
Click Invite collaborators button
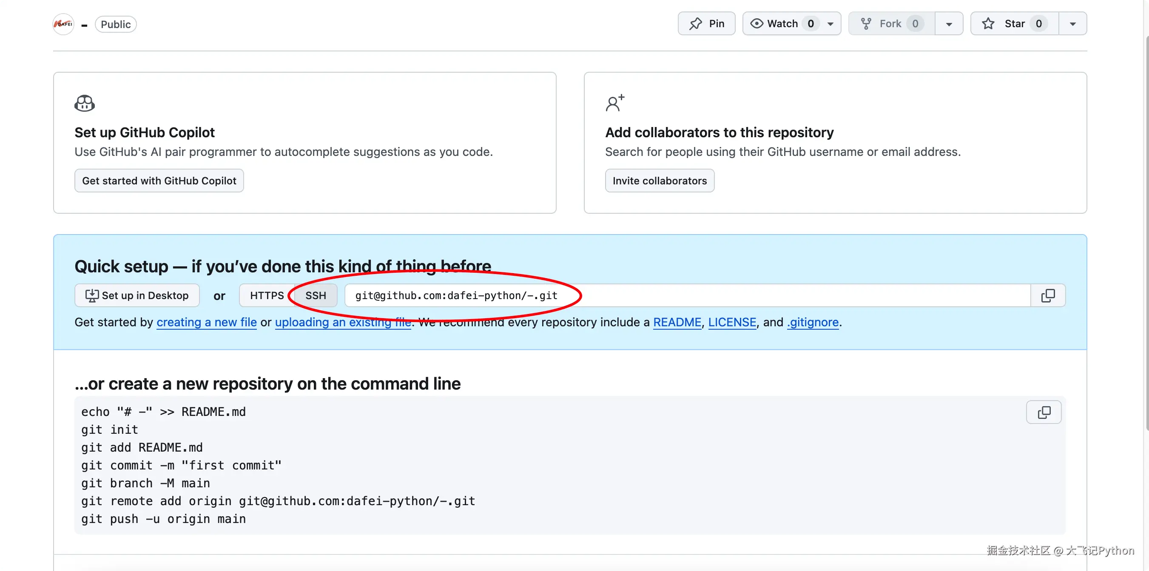click(x=659, y=181)
